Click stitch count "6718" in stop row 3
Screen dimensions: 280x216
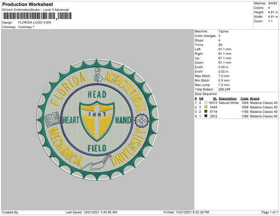pos(214,112)
